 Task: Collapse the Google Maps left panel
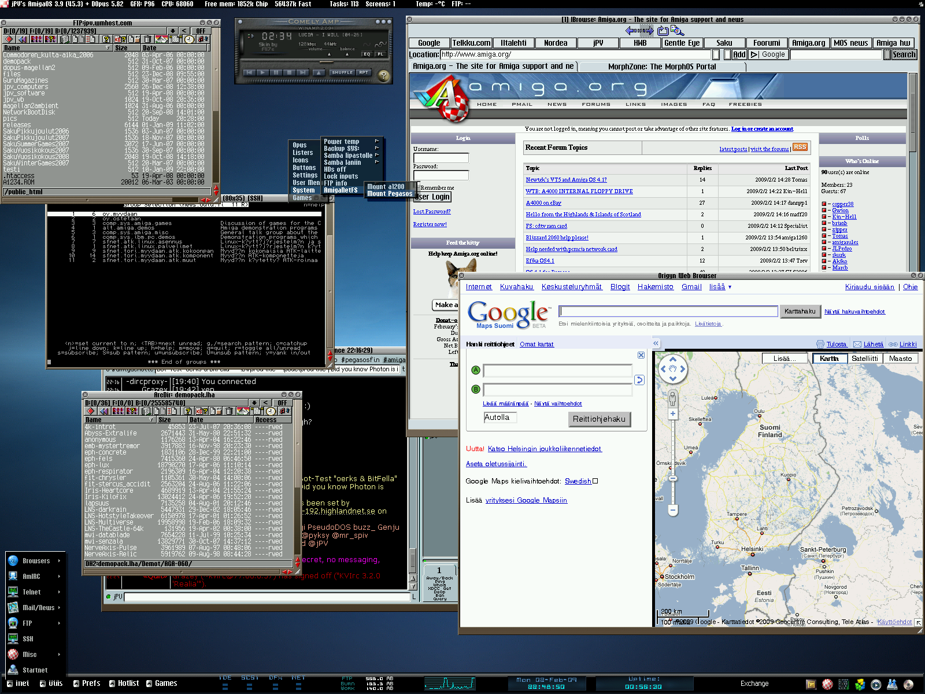coord(656,344)
